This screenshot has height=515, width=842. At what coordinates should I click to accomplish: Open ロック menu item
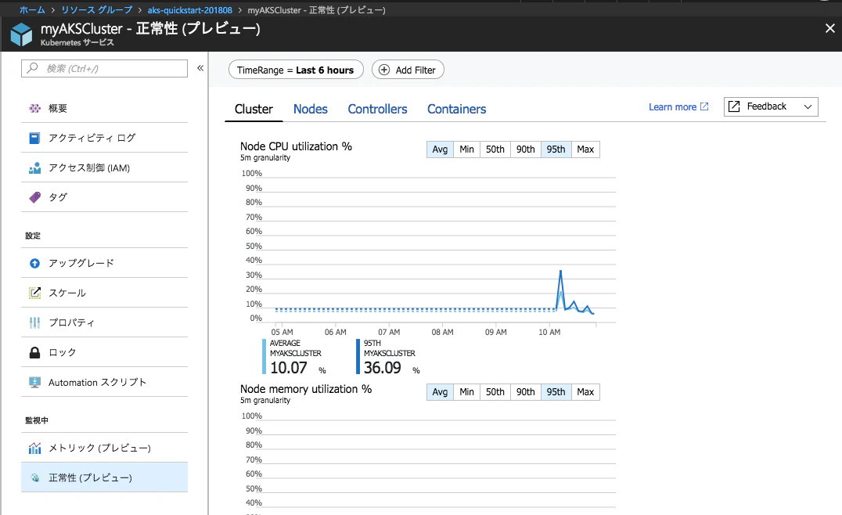[104, 352]
